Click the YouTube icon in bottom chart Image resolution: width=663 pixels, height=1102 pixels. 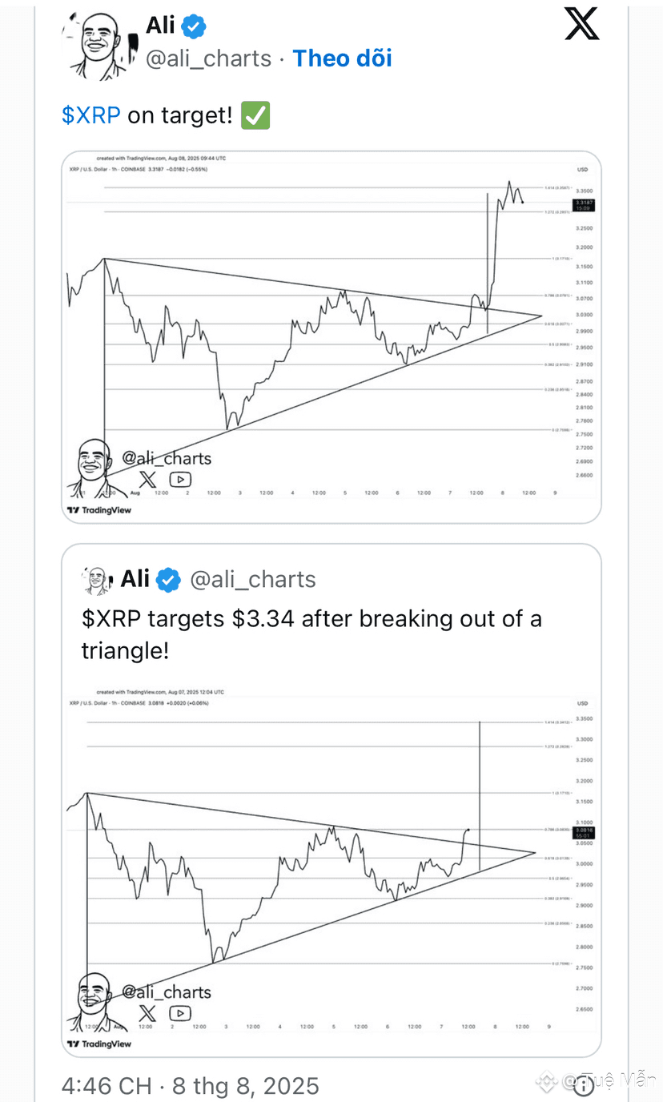pos(179,1014)
